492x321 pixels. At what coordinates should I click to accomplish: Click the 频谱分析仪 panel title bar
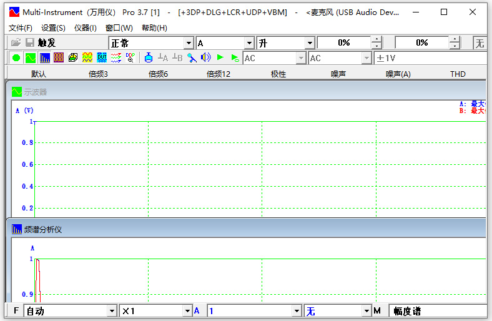pos(247,229)
